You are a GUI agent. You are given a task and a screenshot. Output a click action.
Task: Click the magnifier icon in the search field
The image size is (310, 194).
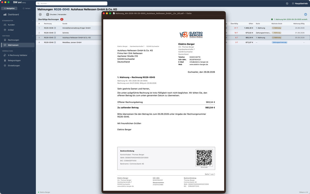coord(38,4)
